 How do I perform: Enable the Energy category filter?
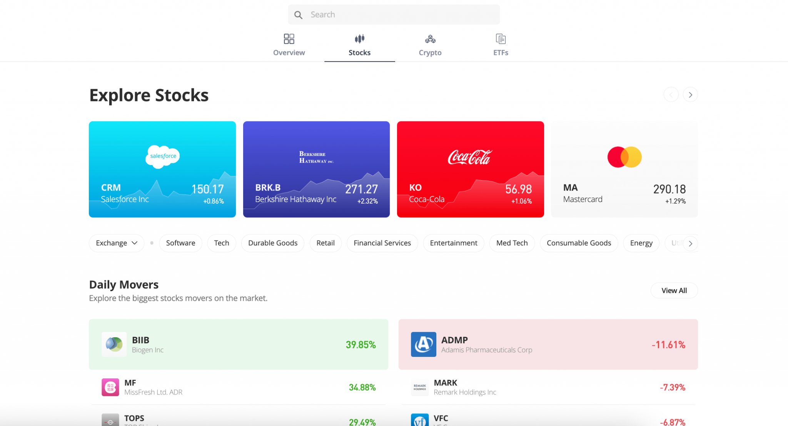641,243
